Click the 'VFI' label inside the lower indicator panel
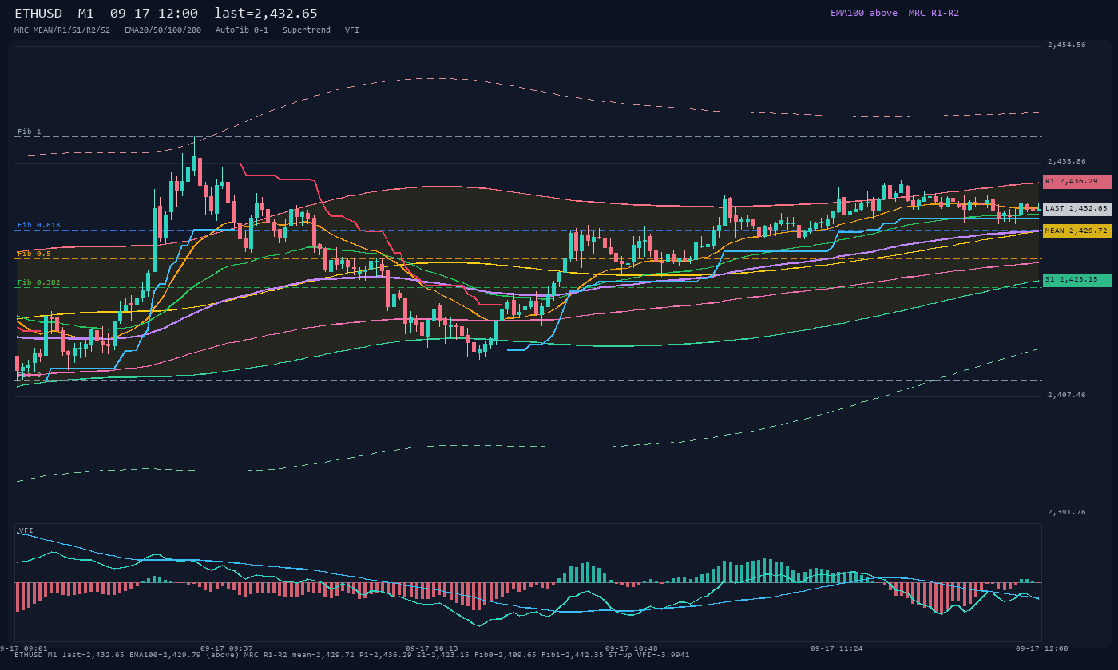The height and width of the screenshot is (670, 1118). pos(26,530)
